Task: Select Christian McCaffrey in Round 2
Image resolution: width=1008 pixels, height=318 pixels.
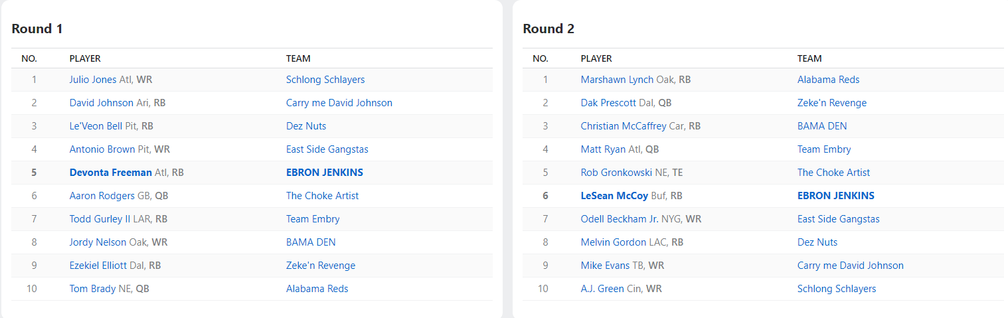Action: tap(624, 126)
